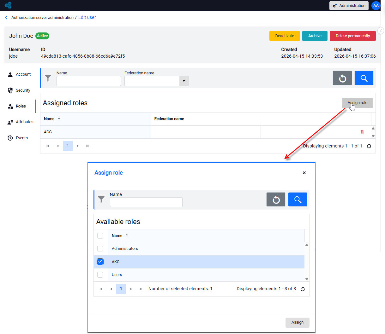Go back using the left chevron arrow
The height and width of the screenshot is (334, 385).
(6, 18)
